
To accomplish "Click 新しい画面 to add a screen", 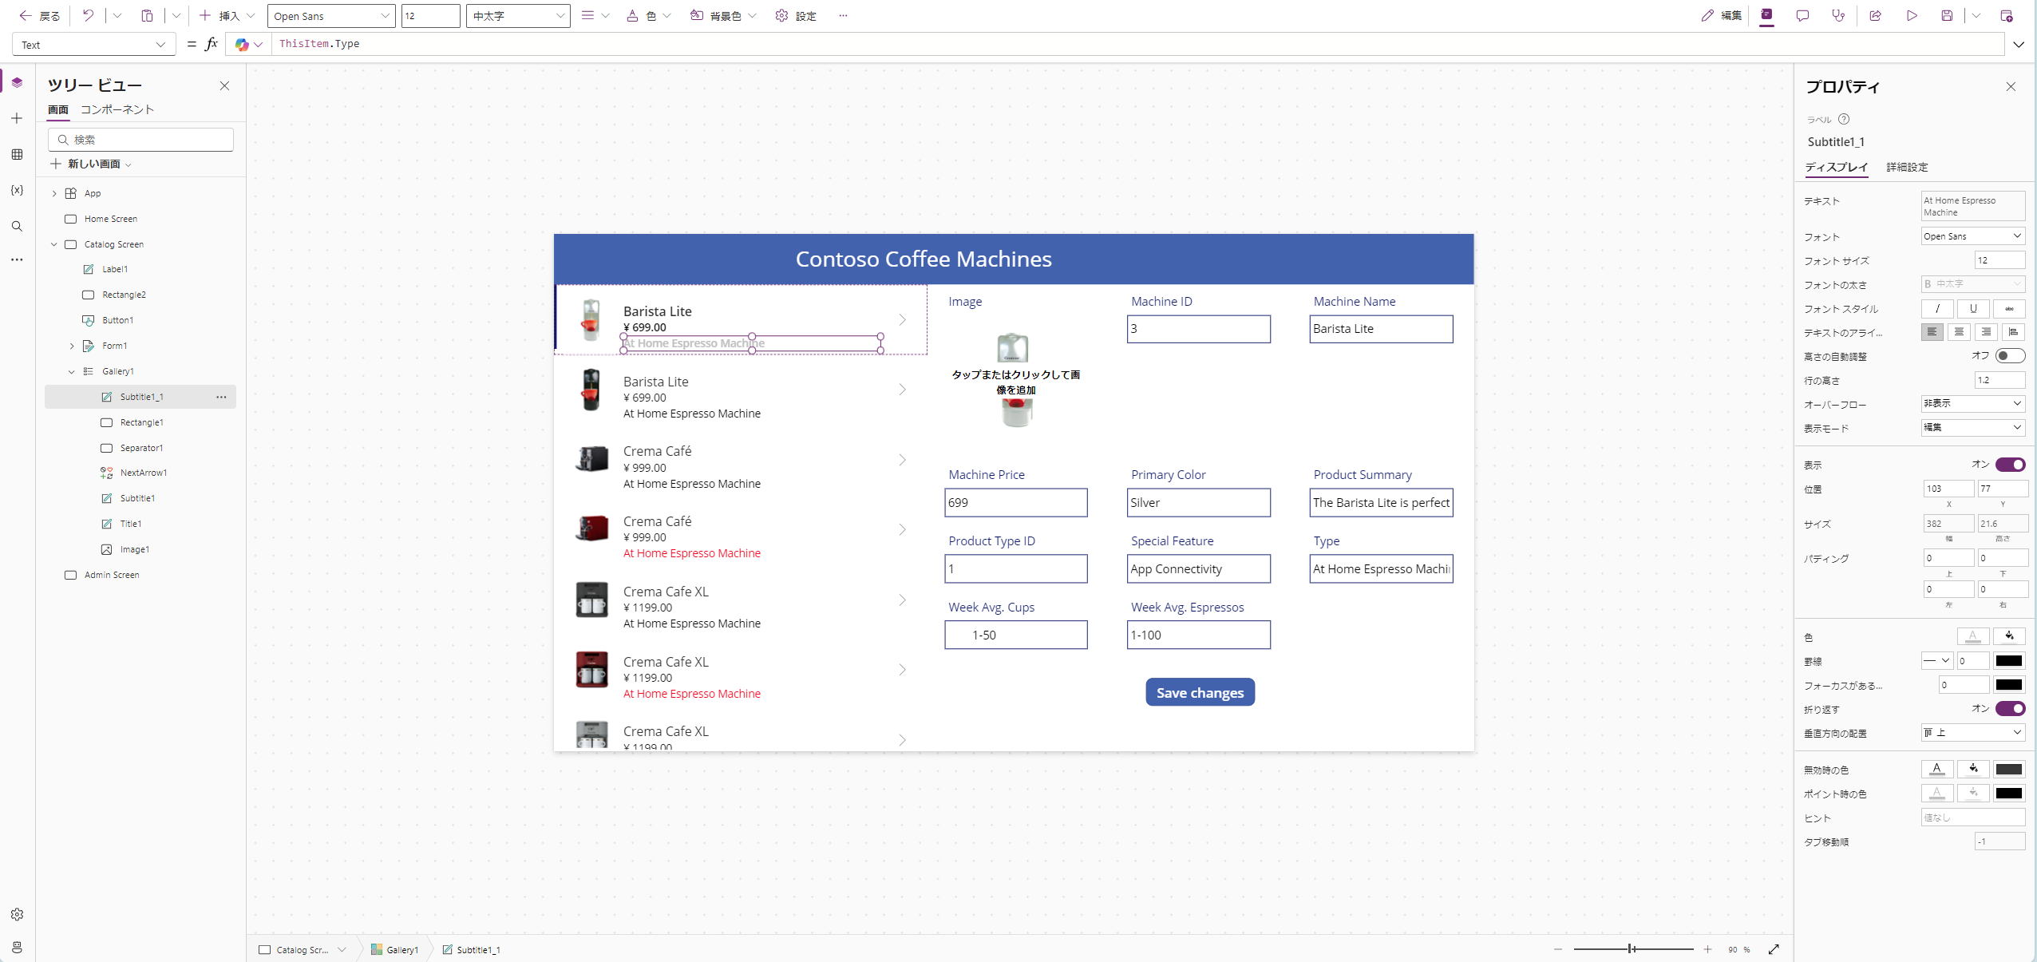I will click(91, 164).
